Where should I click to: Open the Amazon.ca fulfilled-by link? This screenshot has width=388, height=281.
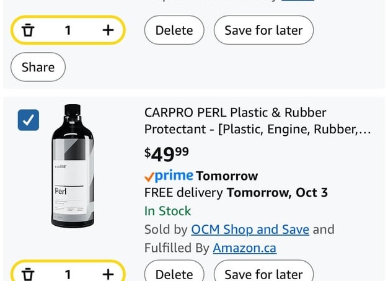pyautogui.click(x=244, y=248)
